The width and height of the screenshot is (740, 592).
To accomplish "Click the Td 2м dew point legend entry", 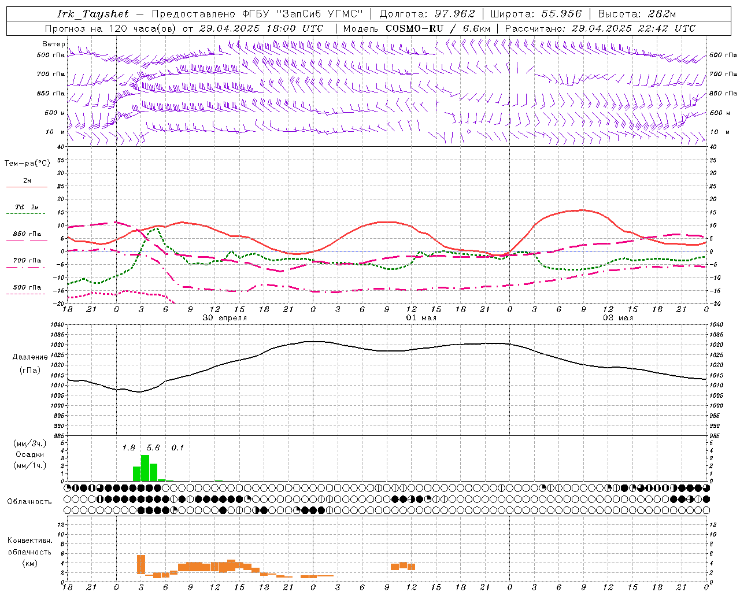I will pyautogui.click(x=27, y=210).
